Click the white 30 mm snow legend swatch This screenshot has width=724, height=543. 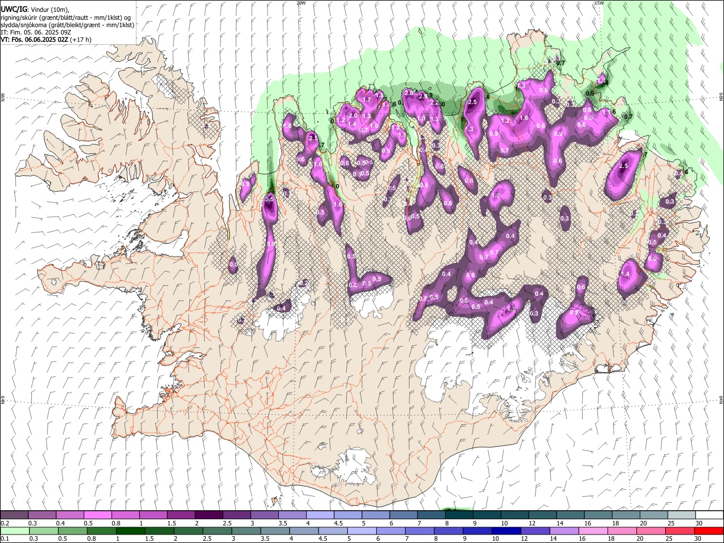[709, 515]
